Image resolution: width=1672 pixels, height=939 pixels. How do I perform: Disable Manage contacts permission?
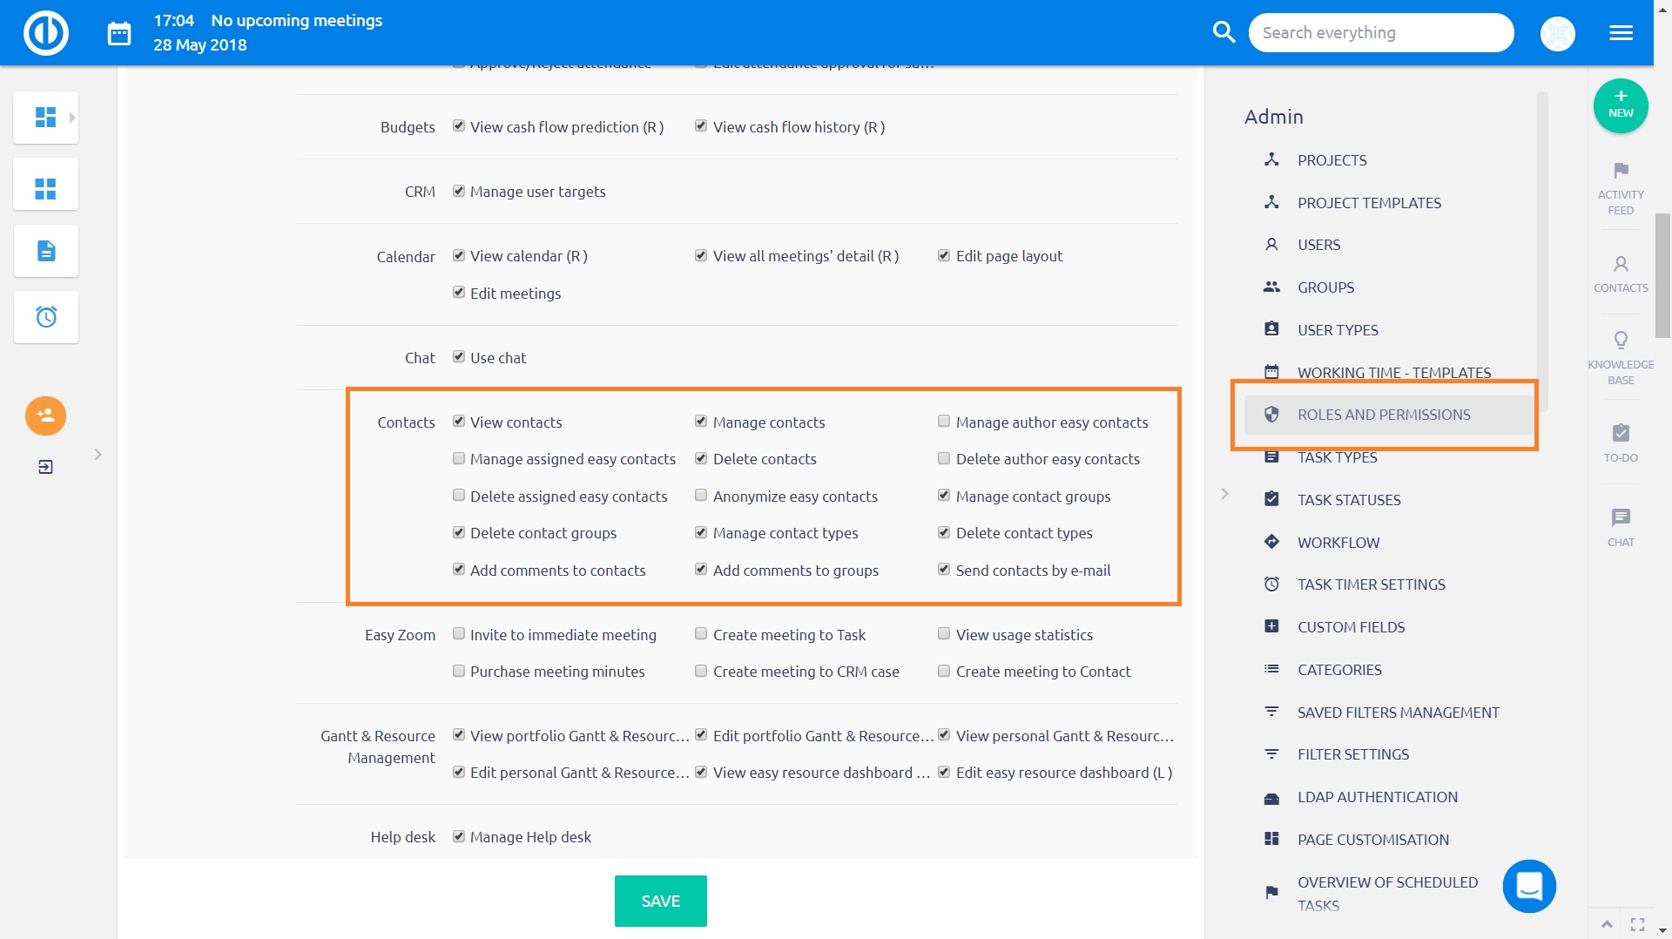coord(701,421)
